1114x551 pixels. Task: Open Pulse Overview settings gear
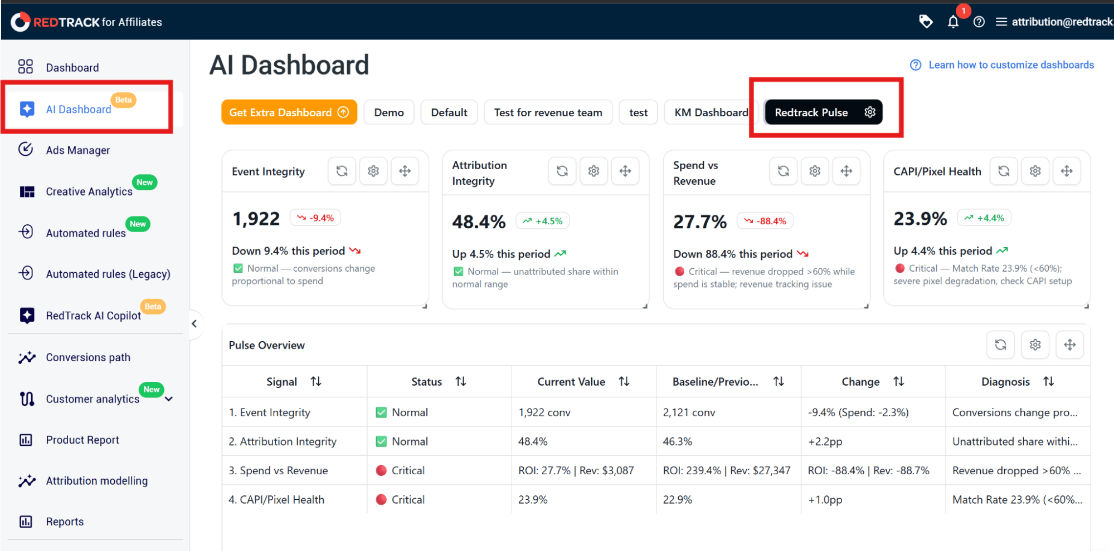click(x=1035, y=345)
